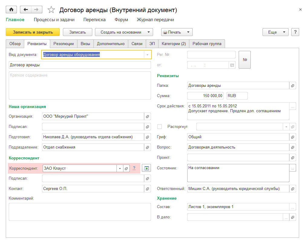Image resolution: width=307 pixels, height=242 pixels.
Task: Open Процессы и задачи section
Action: point(54,20)
